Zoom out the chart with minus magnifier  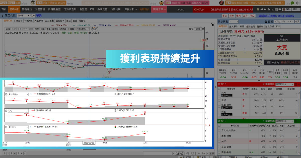click(x=177, y=153)
